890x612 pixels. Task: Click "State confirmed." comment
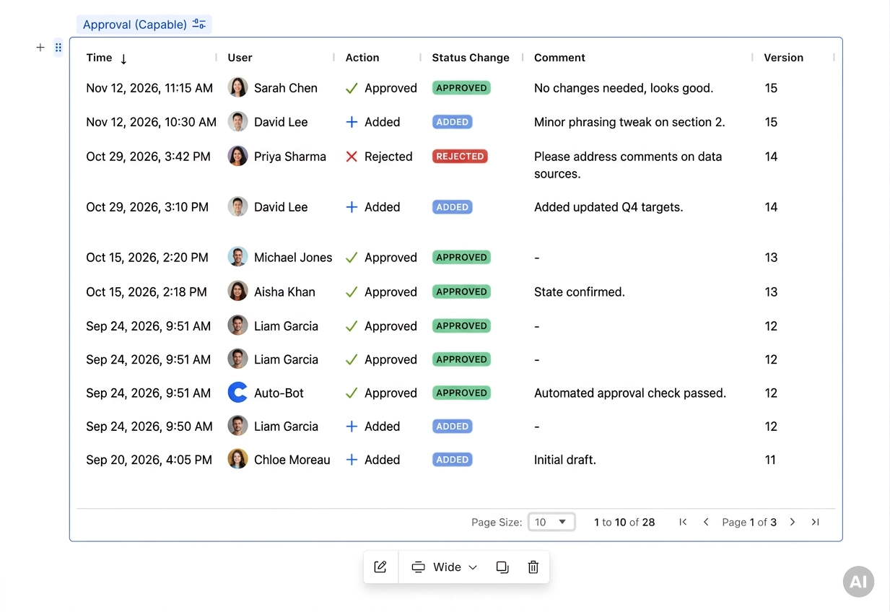580,292
